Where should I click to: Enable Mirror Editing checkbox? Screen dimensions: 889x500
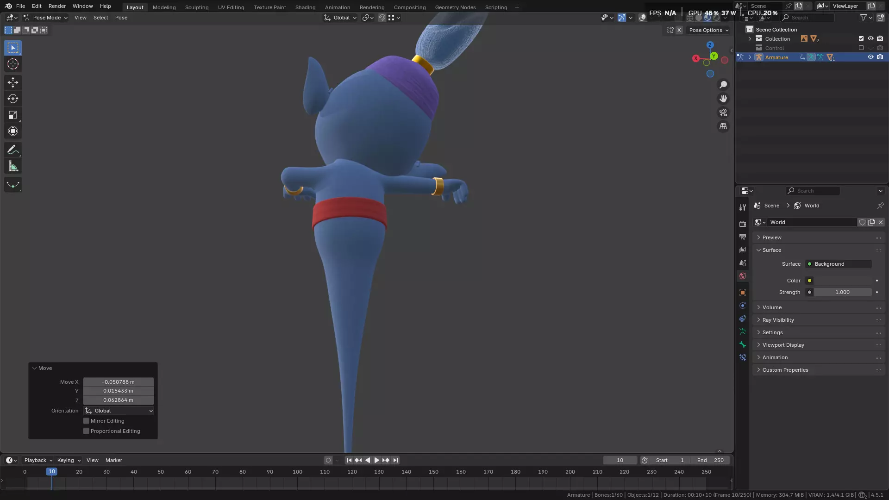(86, 421)
